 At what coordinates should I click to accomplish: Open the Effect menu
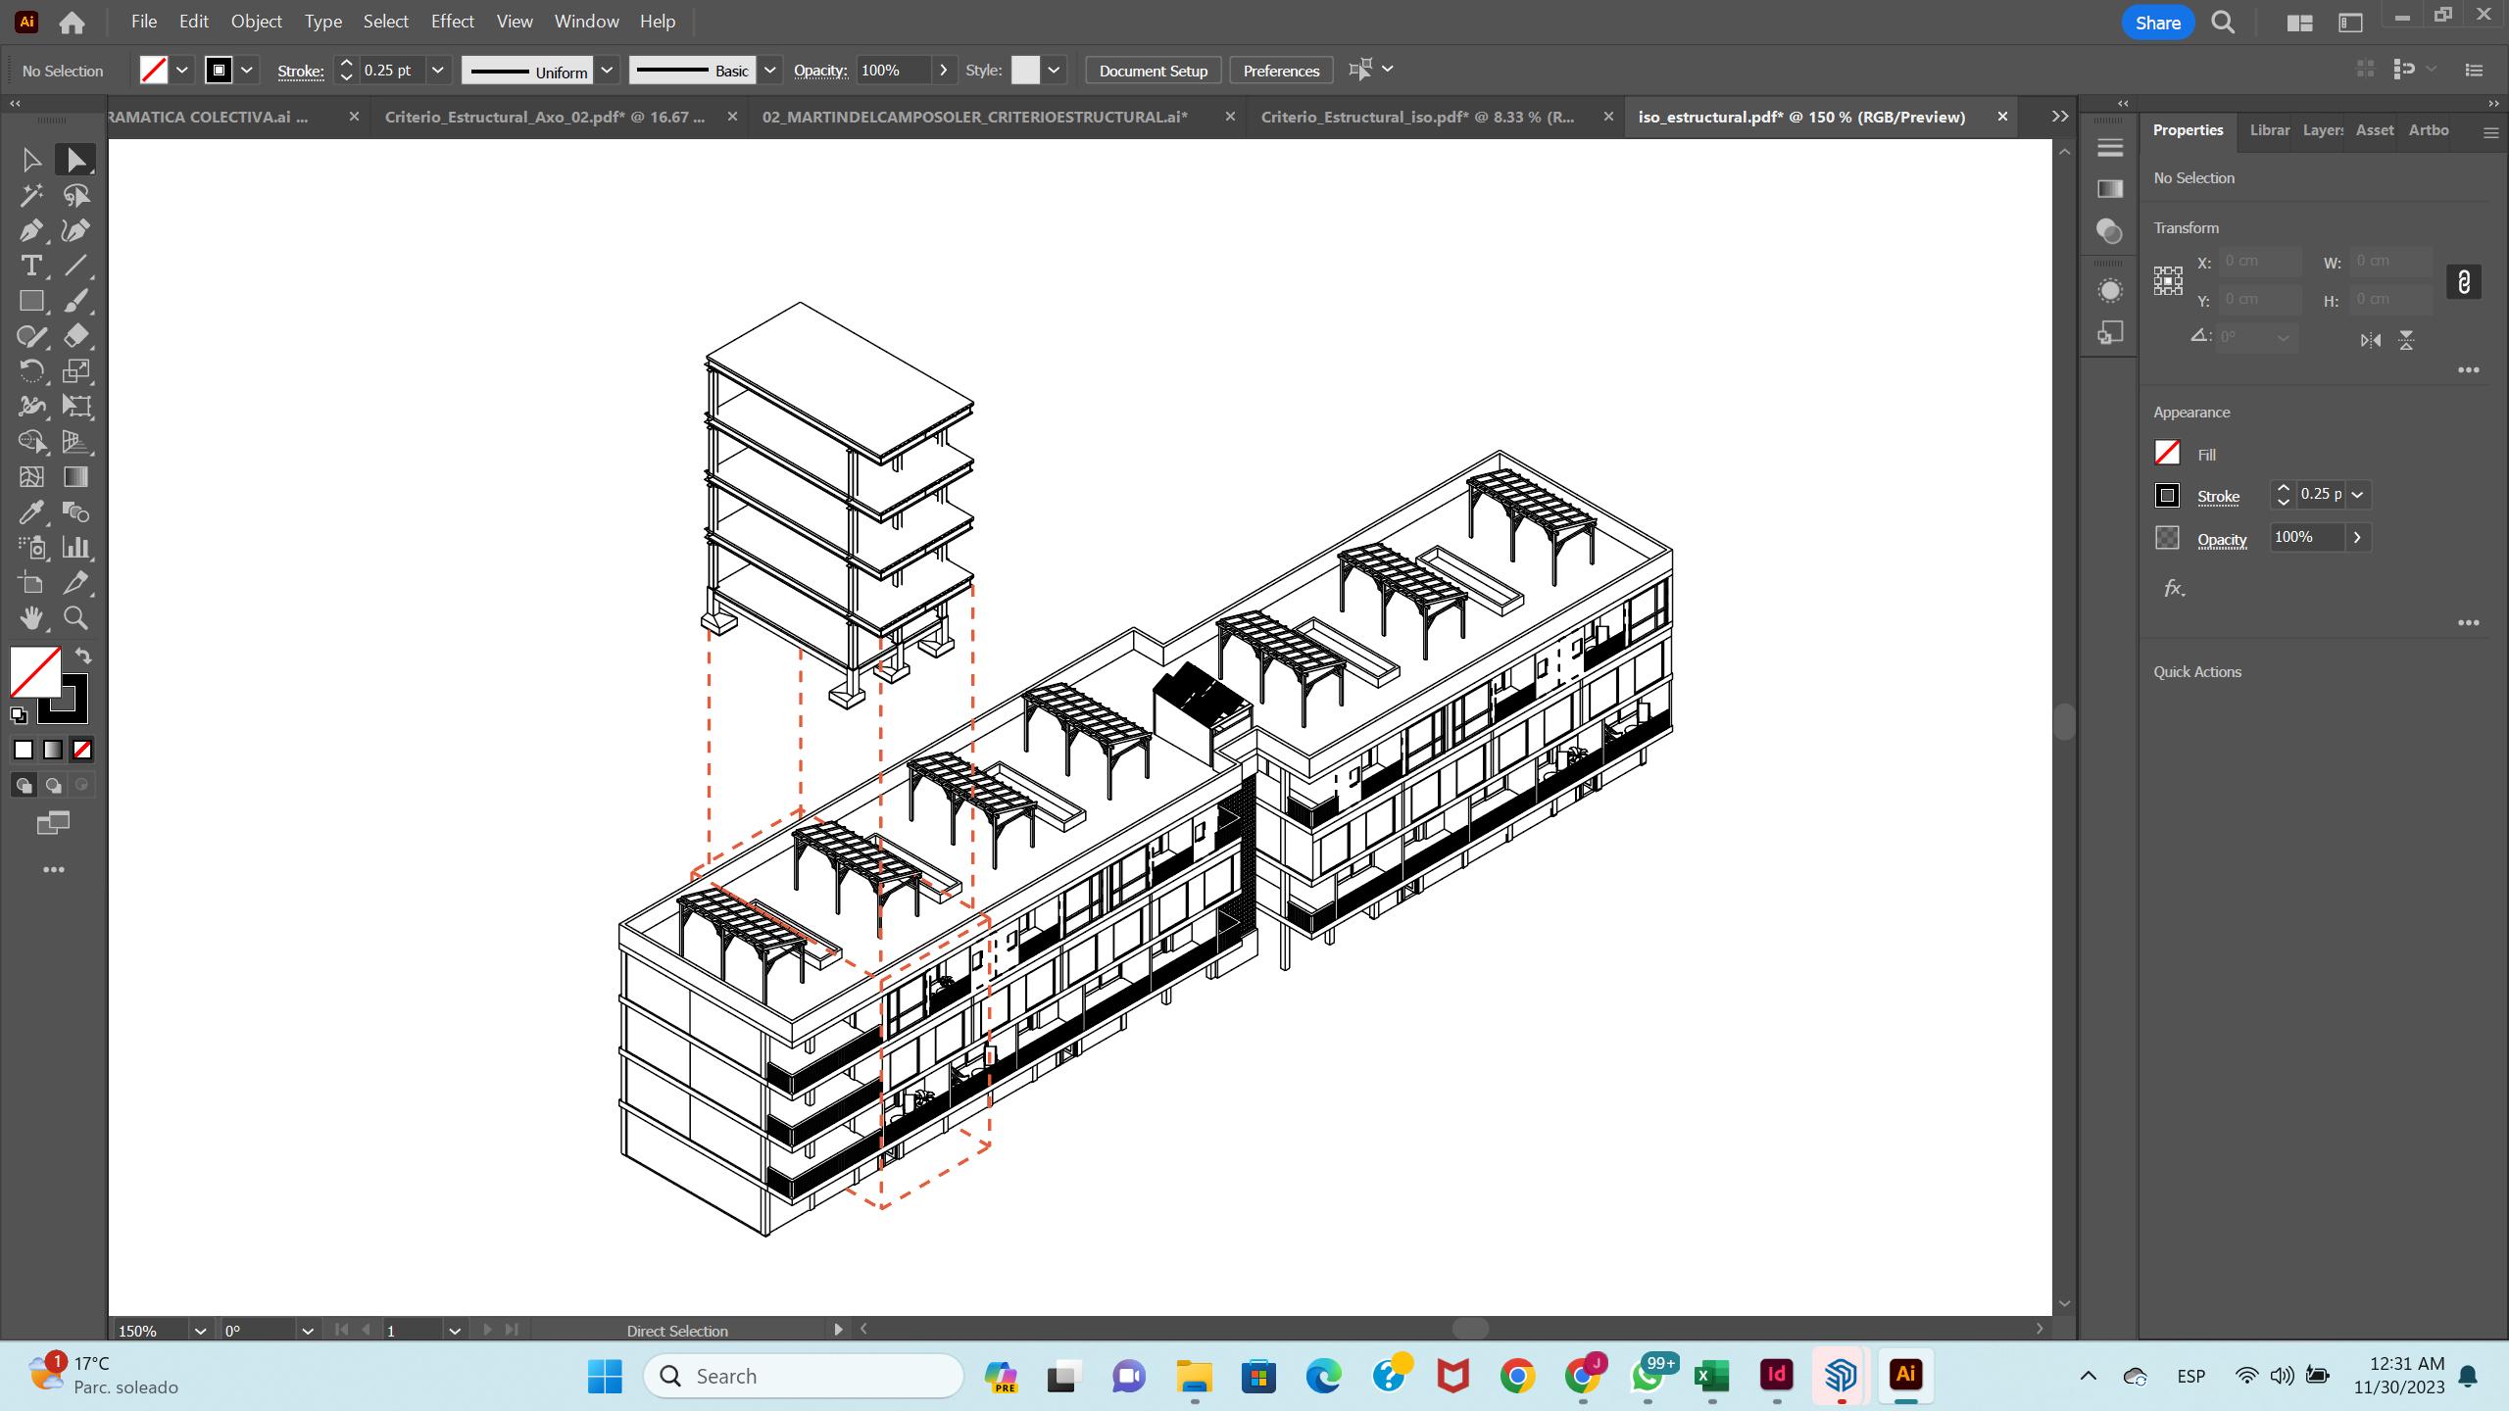pyautogui.click(x=452, y=22)
